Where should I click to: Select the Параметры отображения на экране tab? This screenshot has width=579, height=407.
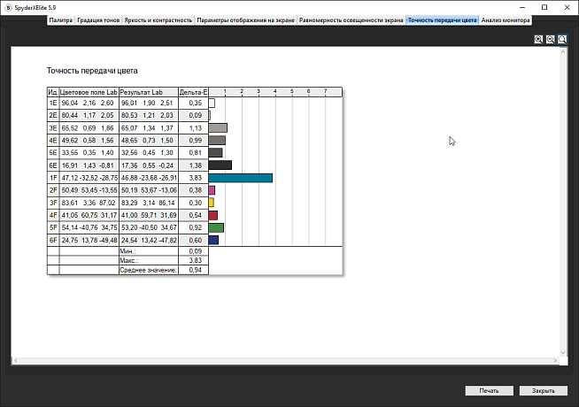click(x=245, y=19)
